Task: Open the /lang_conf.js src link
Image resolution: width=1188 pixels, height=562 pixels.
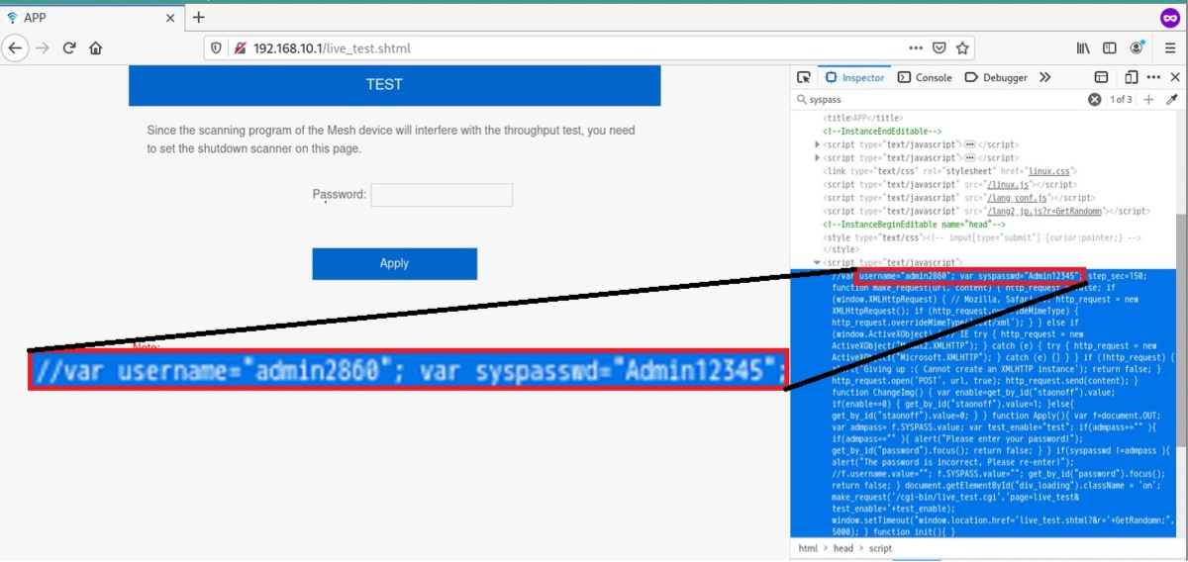Action: [x=1018, y=198]
